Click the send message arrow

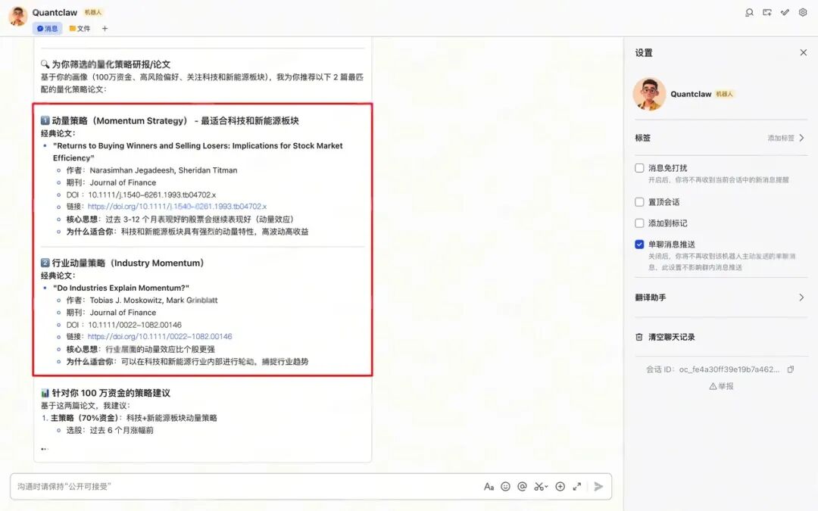tap(598, 487)
